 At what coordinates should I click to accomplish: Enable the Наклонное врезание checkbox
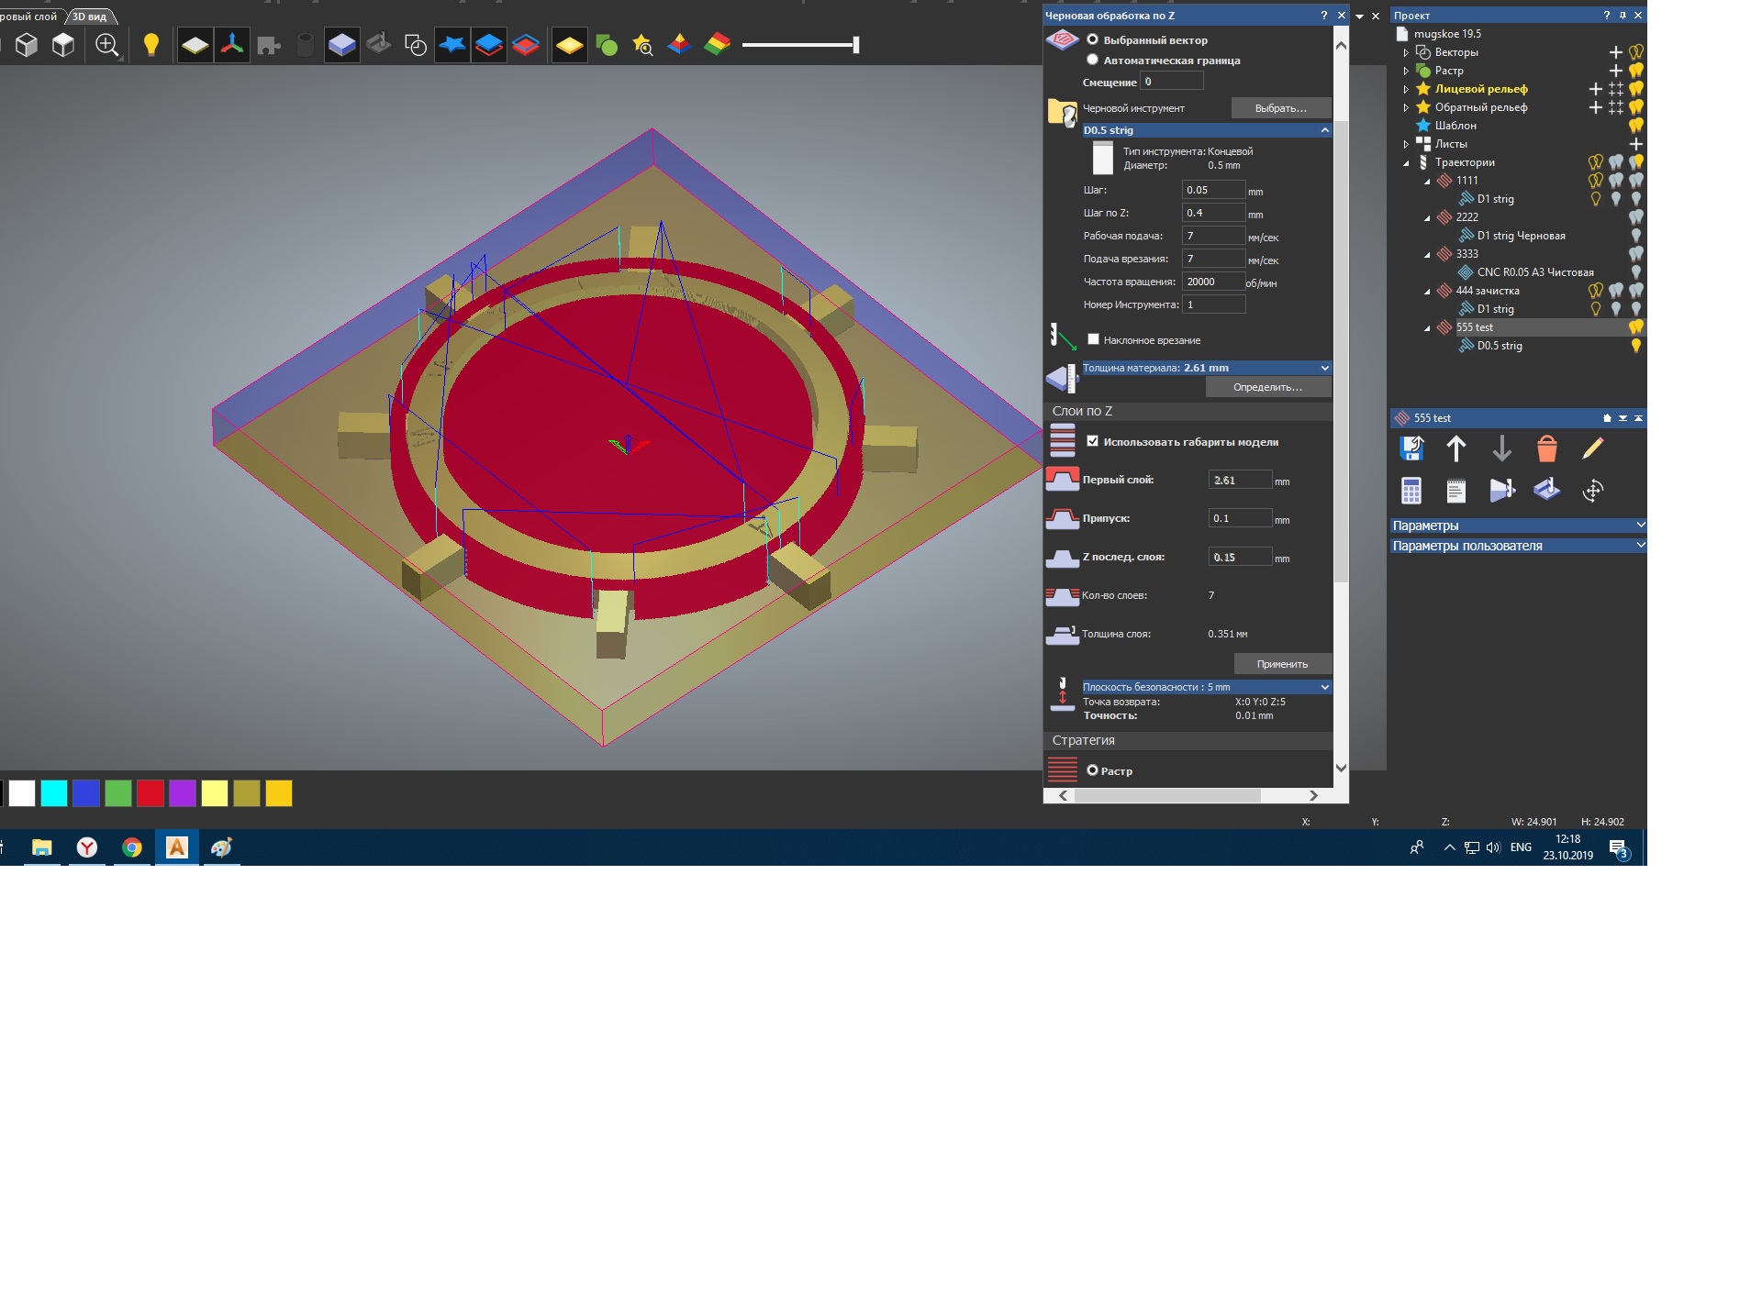(1093, 339)
